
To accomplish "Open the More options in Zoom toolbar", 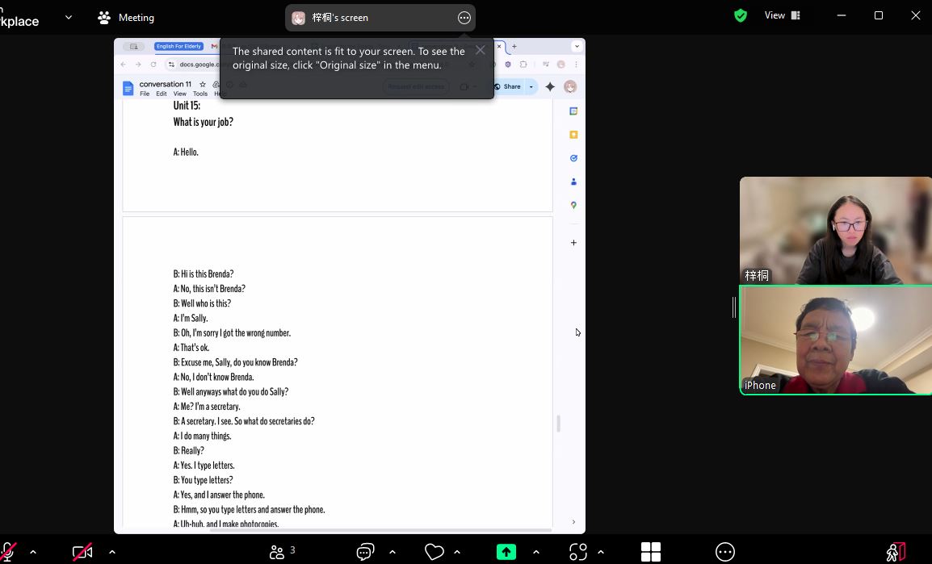I will pos(725,552).
